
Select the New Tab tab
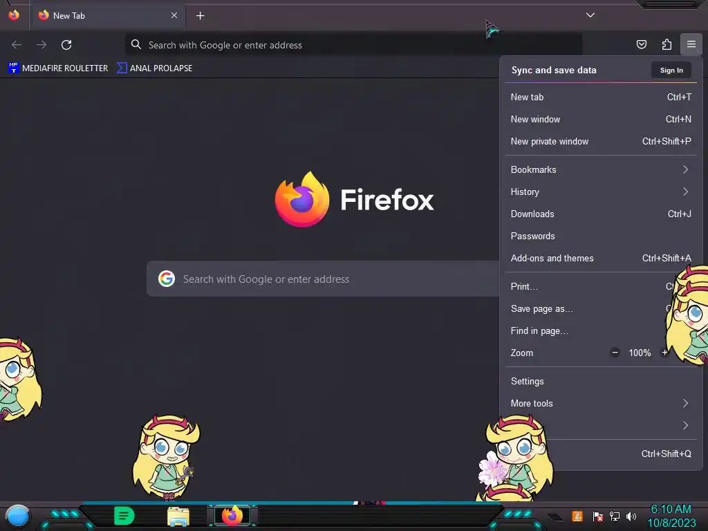point(107,16)
